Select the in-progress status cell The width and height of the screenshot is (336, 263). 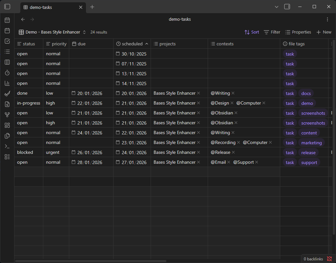click(x=29, y=103)
